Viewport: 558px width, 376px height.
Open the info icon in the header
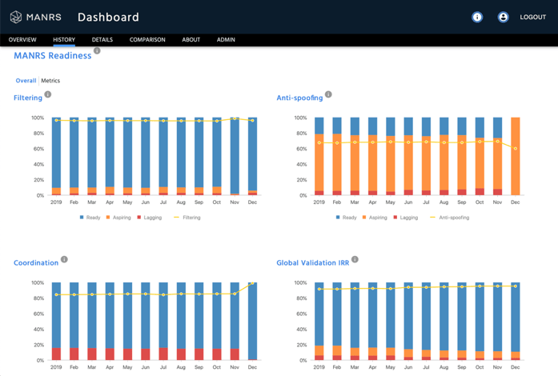click(477, 17)
